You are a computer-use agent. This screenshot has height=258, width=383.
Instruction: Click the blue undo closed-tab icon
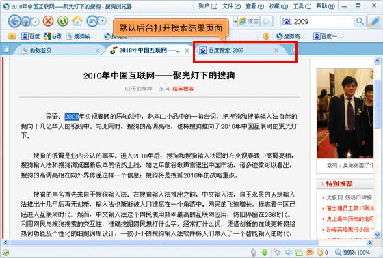click(92, 21)
